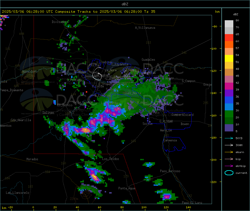Click the cyan 50YD track arrow legend icon
Screen dimensions: 250x211
click(229, 138)
